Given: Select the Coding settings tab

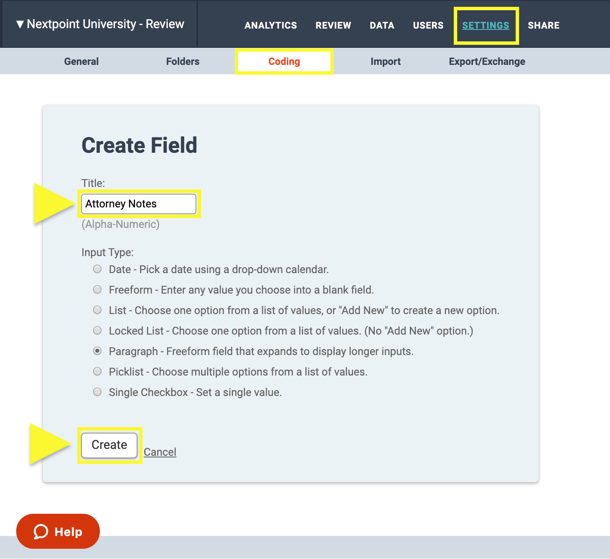Looking at the screenshot, I should tap(284, 61).
